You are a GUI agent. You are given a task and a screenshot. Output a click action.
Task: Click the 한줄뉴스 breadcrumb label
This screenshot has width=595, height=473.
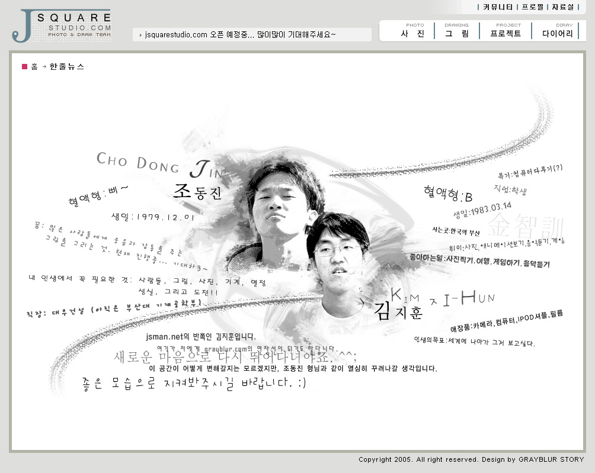coord(67,67)
